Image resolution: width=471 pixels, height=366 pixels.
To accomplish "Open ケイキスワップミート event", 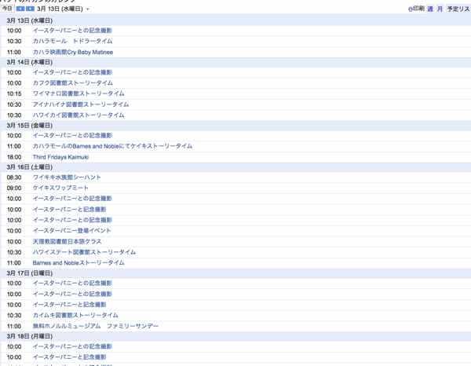I will [x=60, y=188].
